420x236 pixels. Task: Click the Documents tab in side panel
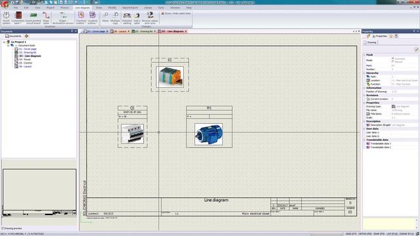pyautogui.click(x=13, y=36)
